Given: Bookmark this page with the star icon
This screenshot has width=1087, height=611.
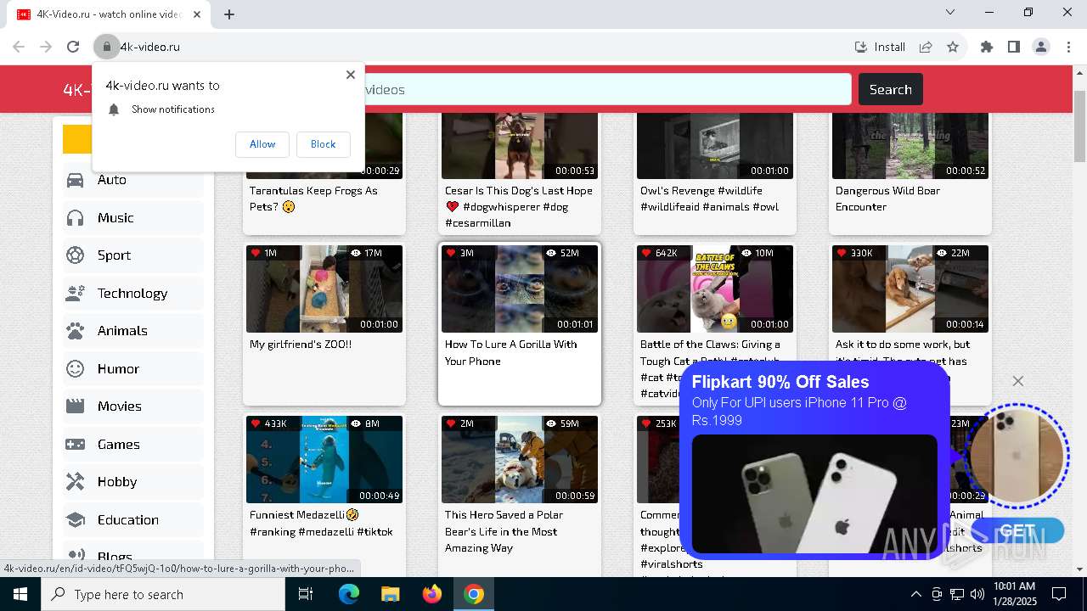Looking at the screenshot, I should 953,47.
